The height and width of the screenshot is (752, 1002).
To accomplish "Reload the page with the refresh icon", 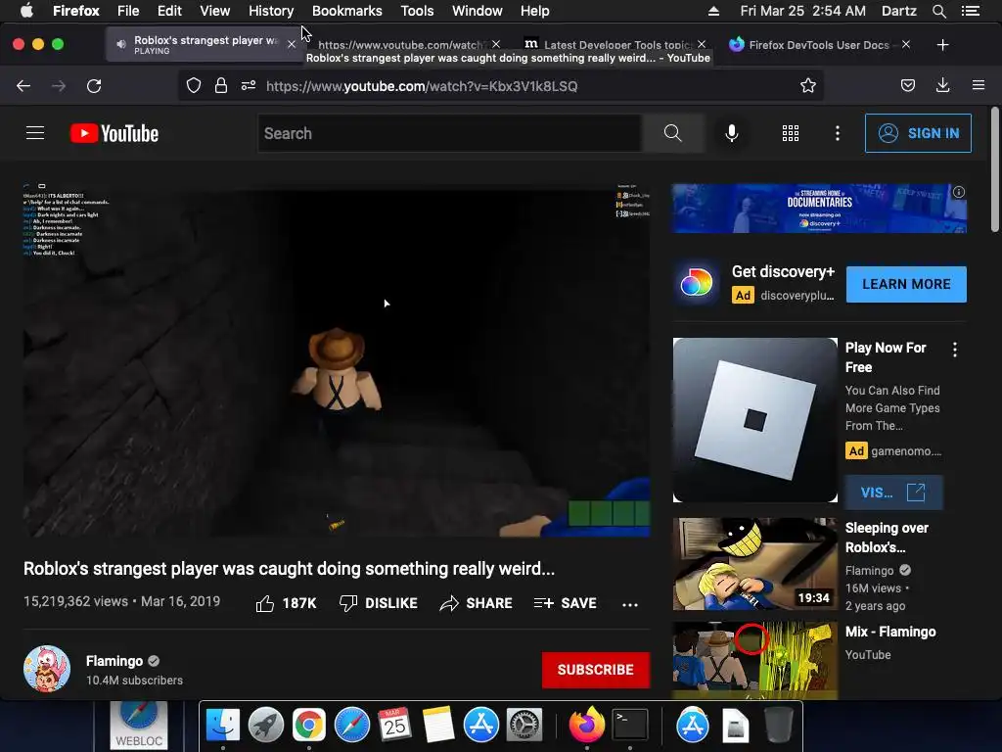I will 94,86.
